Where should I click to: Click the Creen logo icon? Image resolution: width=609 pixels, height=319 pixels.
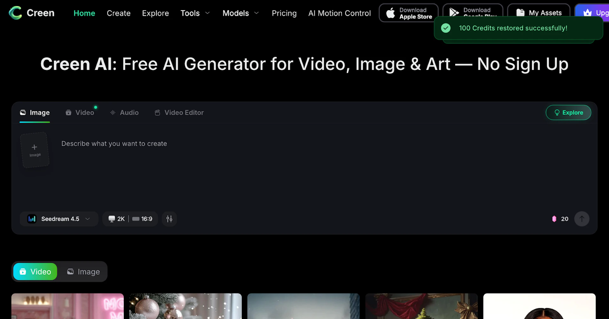point(15,13)
